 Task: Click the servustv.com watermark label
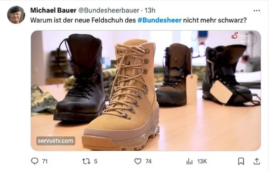[x=56, y=141]
